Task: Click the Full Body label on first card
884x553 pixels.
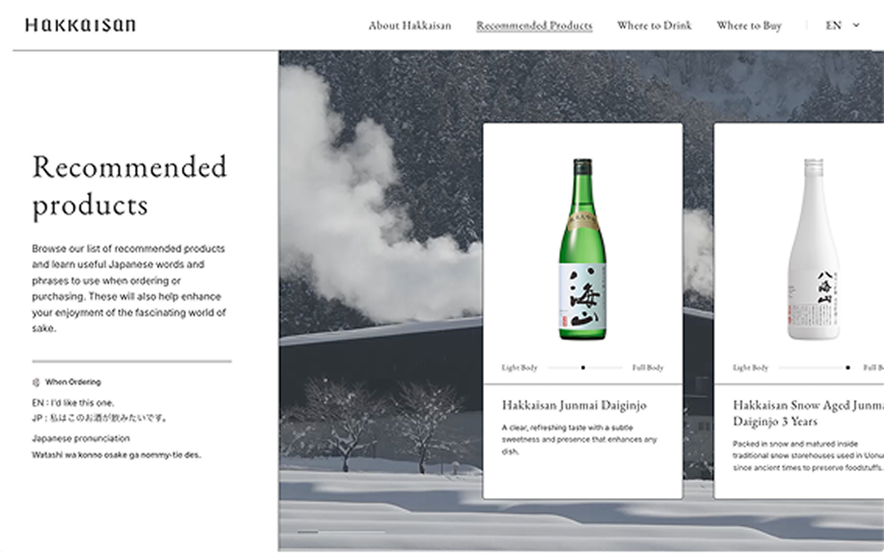Action: (x=647, y=367)
